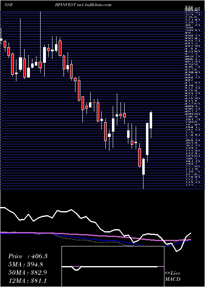Select the 50MA : 382.9 value
This screenshot has width=205, height=287.
point(27,273)
